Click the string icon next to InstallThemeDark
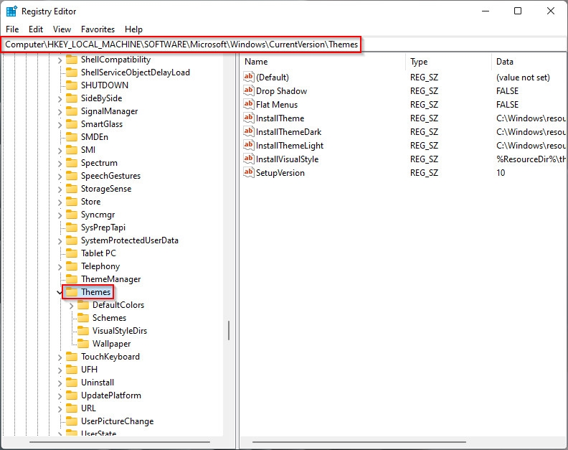The width and height of the screenshot is (568, 450). coord(248,131)
